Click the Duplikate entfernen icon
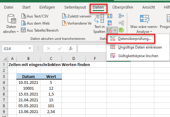170x117 pixels. coord(110,23)
